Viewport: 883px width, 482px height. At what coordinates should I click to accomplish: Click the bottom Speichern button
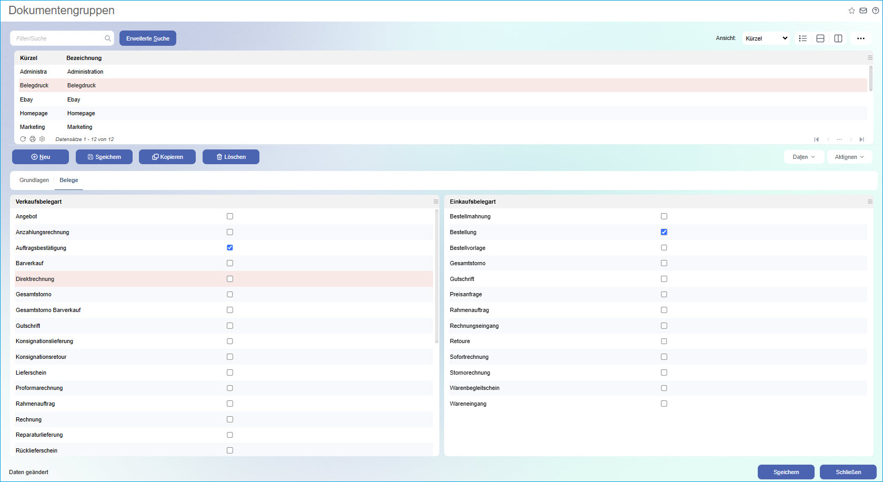786,472
